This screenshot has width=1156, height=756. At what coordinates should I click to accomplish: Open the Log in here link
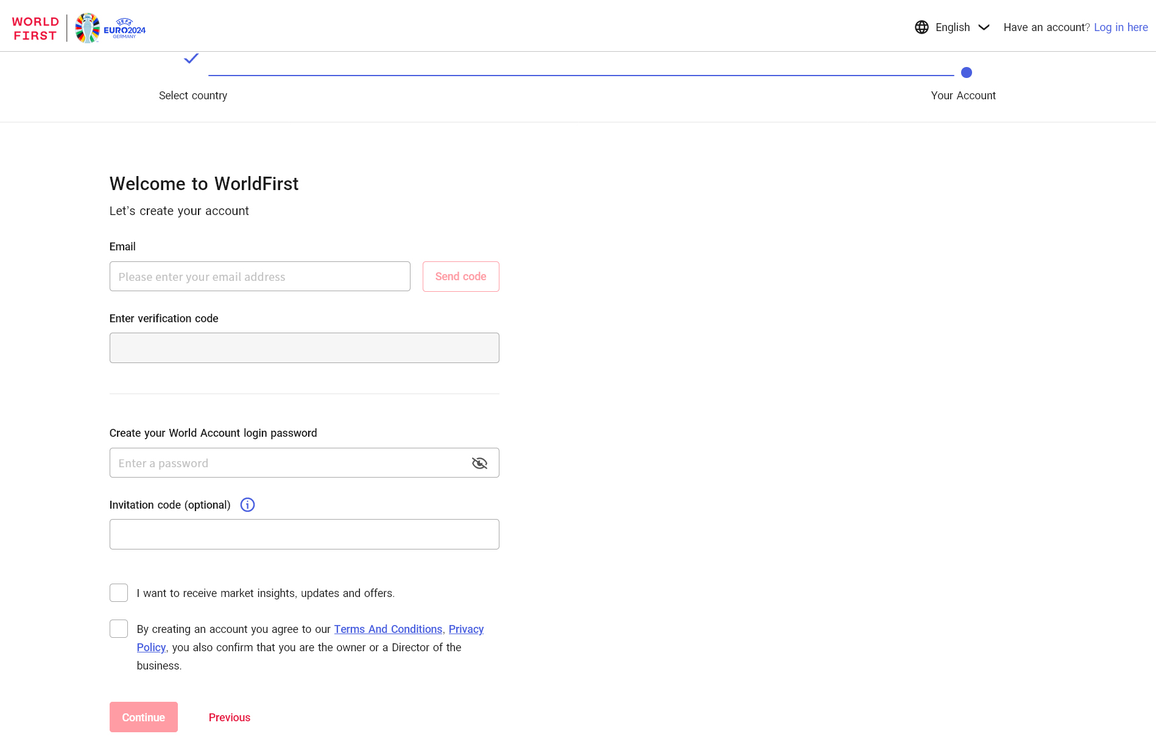tap(1121, 27)
